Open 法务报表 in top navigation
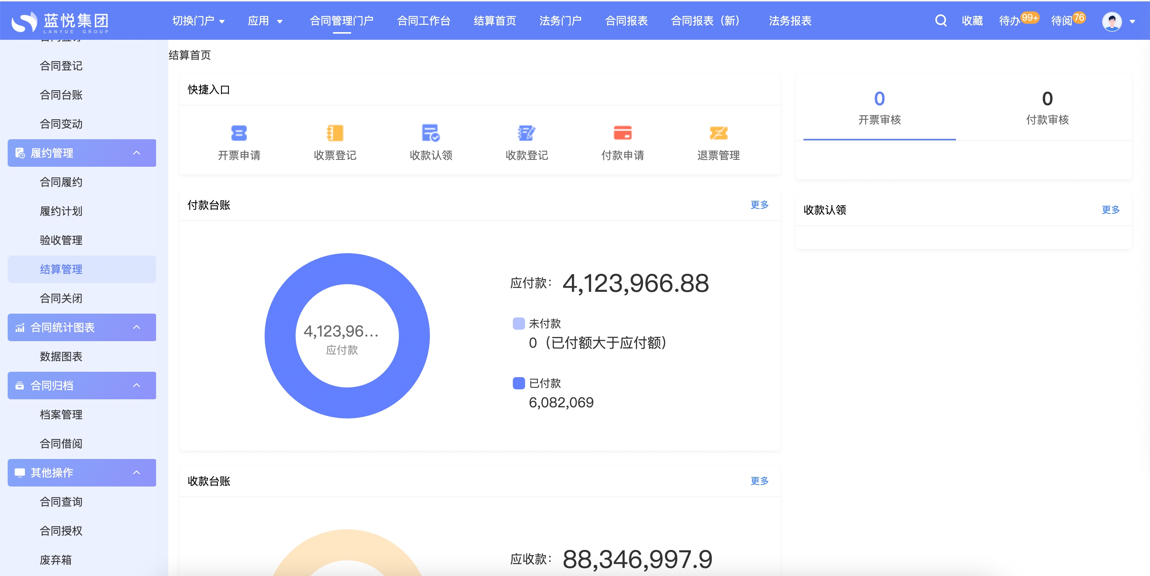The height and width of the screenshot is (576, 1150). 790,21
